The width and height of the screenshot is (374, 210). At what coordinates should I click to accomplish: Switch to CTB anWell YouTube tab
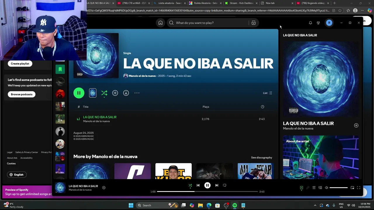pos(134,3)
